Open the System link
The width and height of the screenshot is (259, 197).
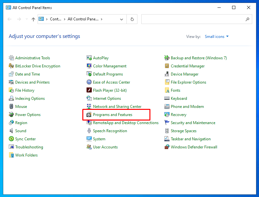click(99, 139)
